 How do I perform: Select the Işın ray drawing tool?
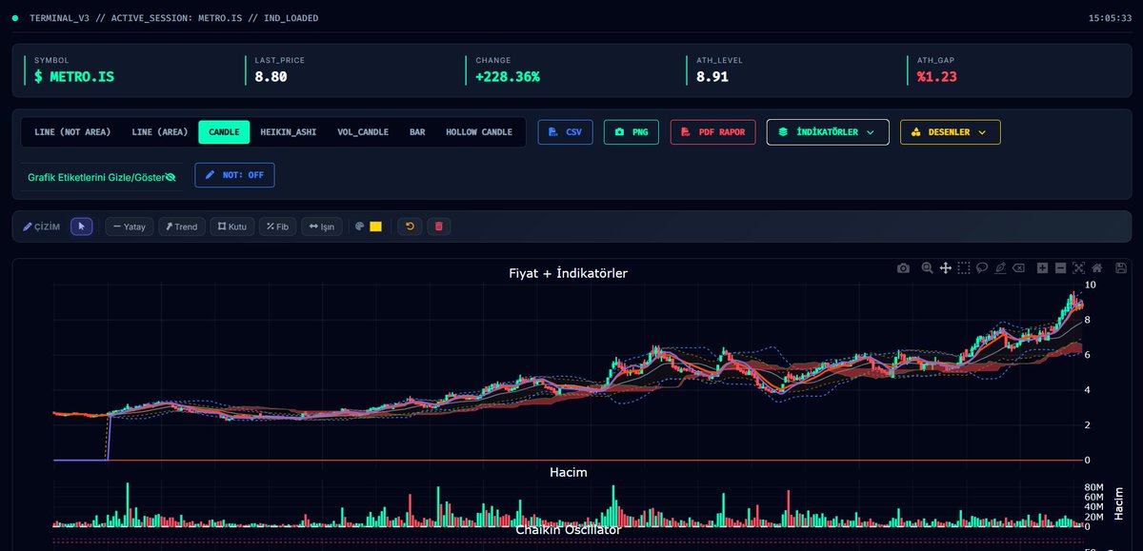pyautogui.click(x=322, y=226)
